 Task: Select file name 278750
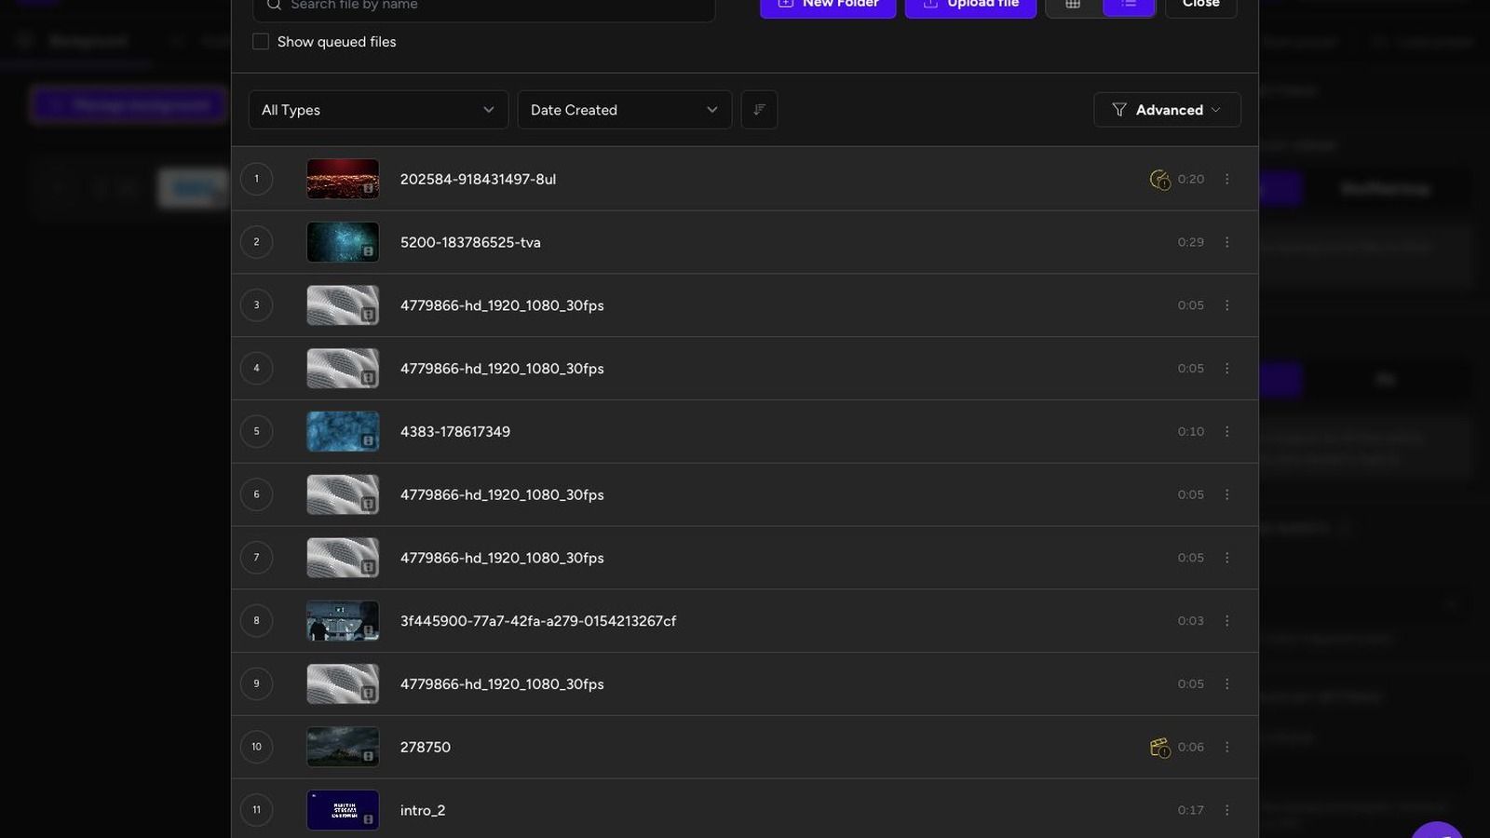(425, 747)
